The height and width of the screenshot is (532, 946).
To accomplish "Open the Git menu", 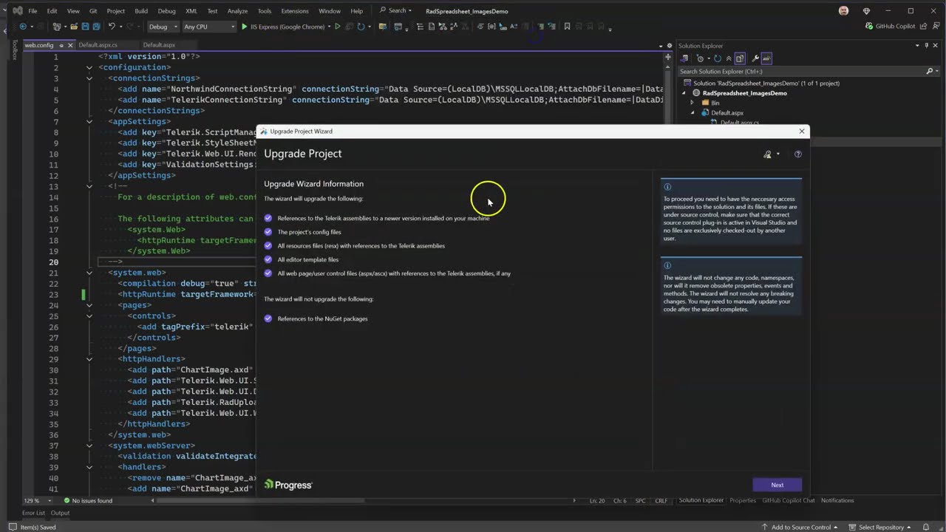I will coord(93,11).
